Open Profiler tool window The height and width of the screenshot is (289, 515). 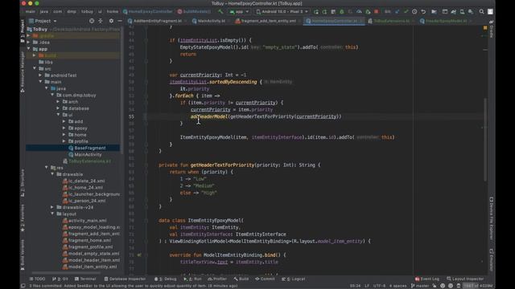click(x=217, y=279)
